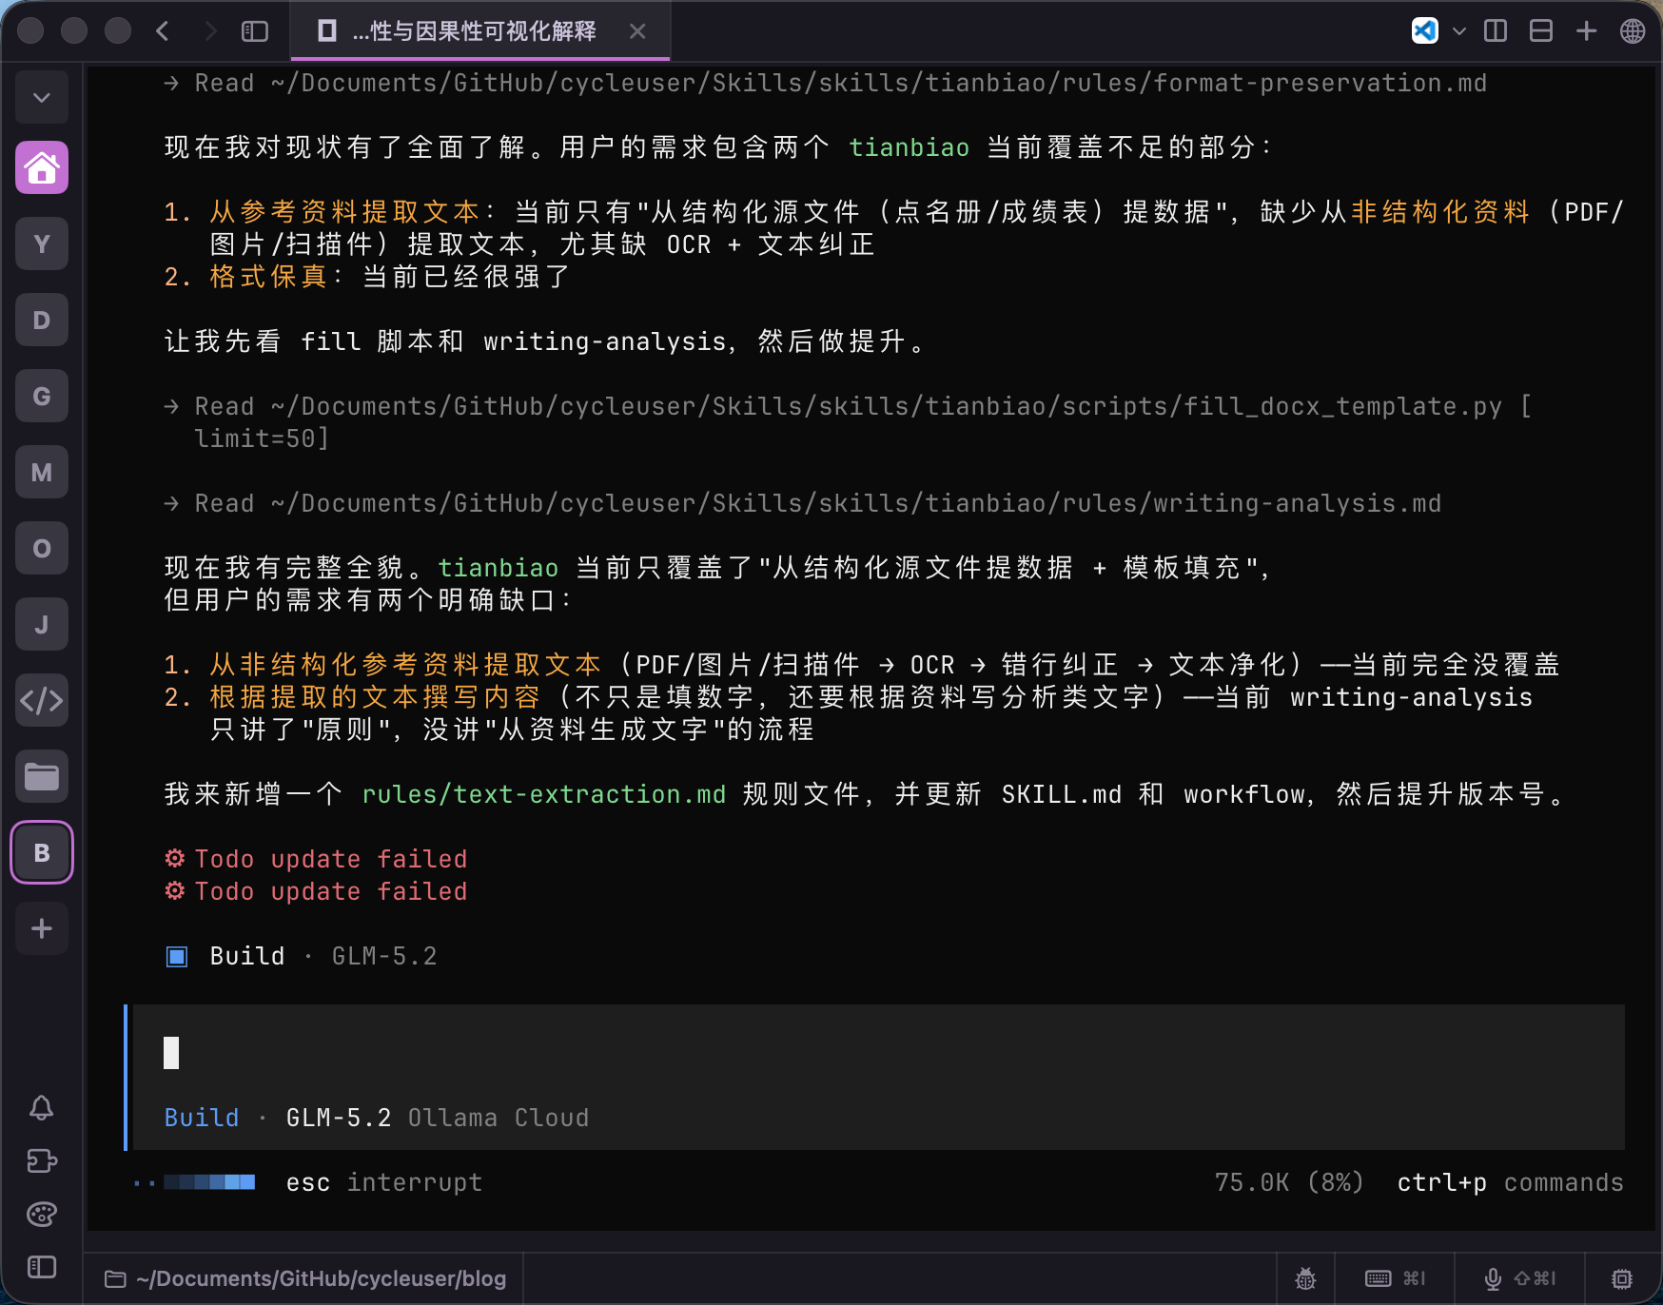The image size is (1663, 1305).
Task: Click the microphone icon in status bar
Action: [1494, 1278]
